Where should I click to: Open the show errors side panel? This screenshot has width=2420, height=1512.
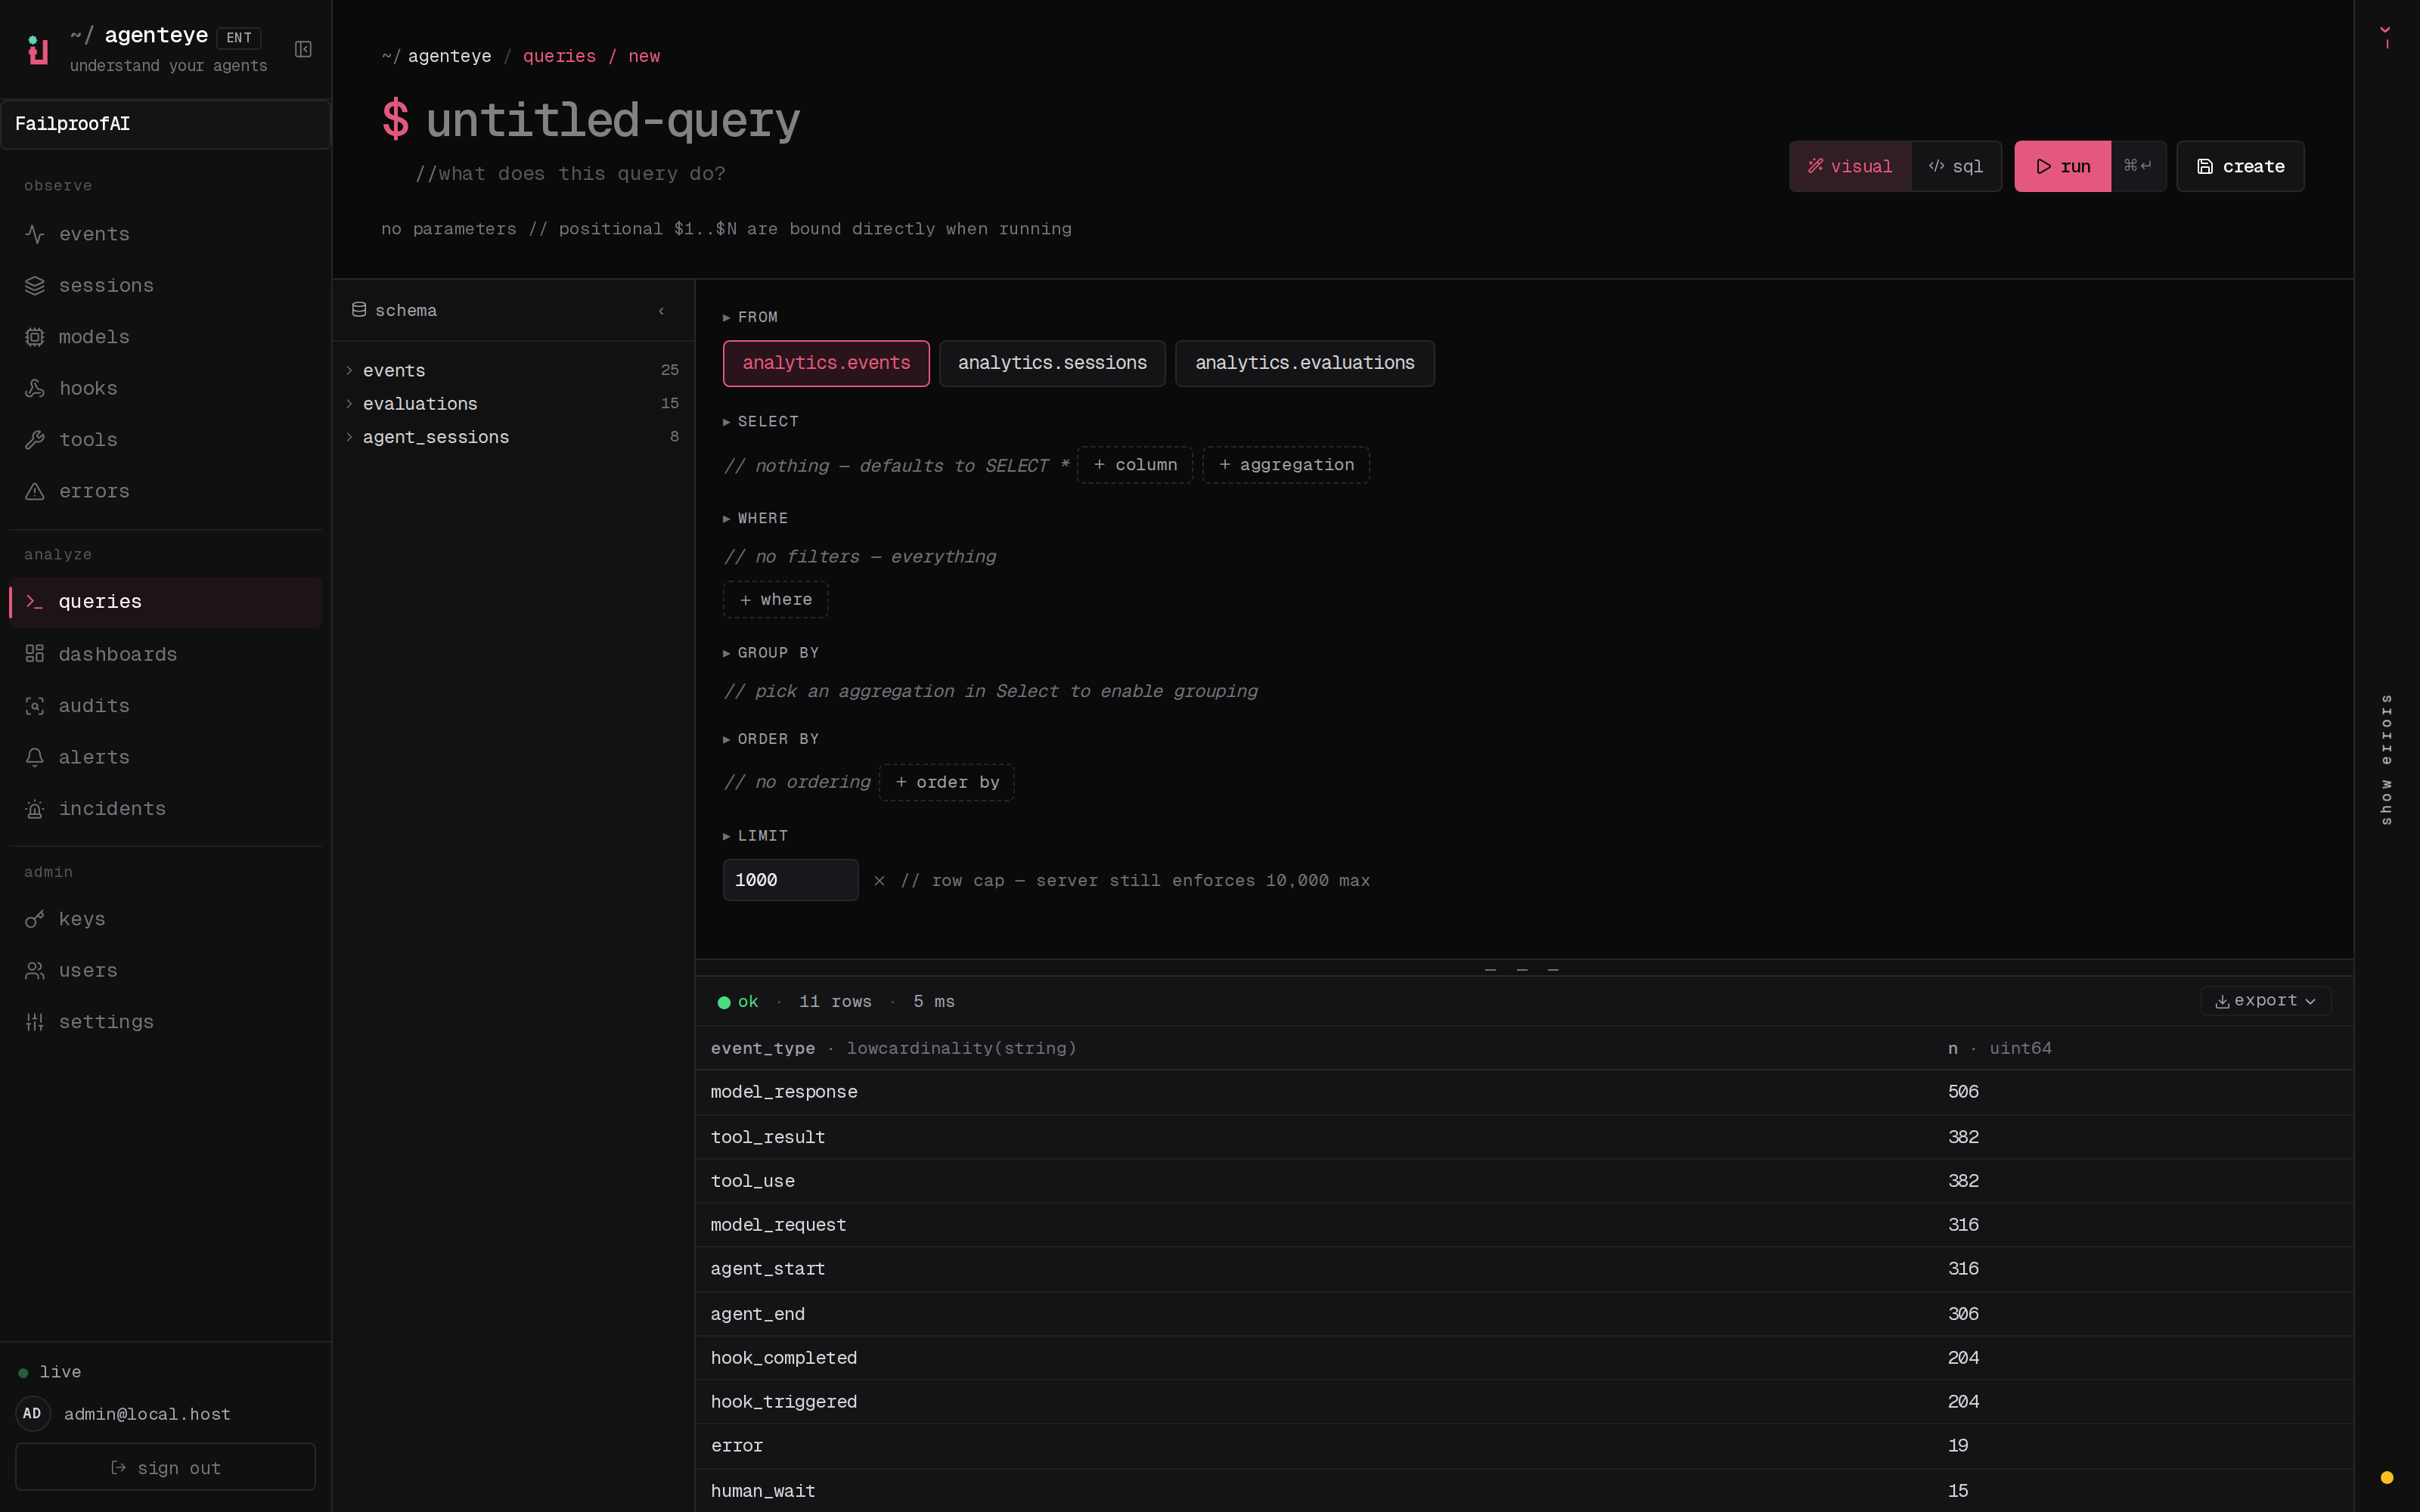point(2387,759)
